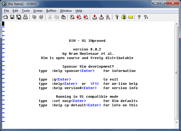The image size is (181, 131).
Task: Click ':help cp-default<Enter>' text
Action: coord(76,105)
